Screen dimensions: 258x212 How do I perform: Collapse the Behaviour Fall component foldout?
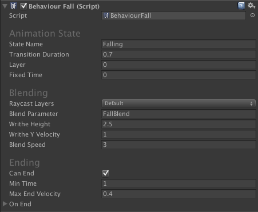click(x=5, y=6)
